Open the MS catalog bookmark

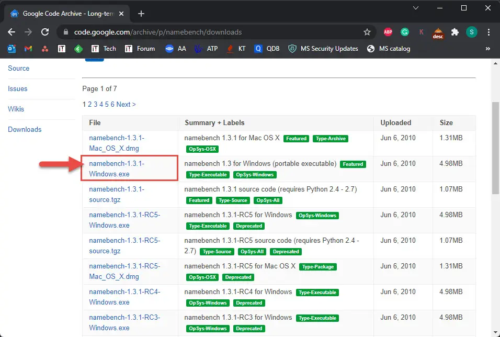[389, 49]
